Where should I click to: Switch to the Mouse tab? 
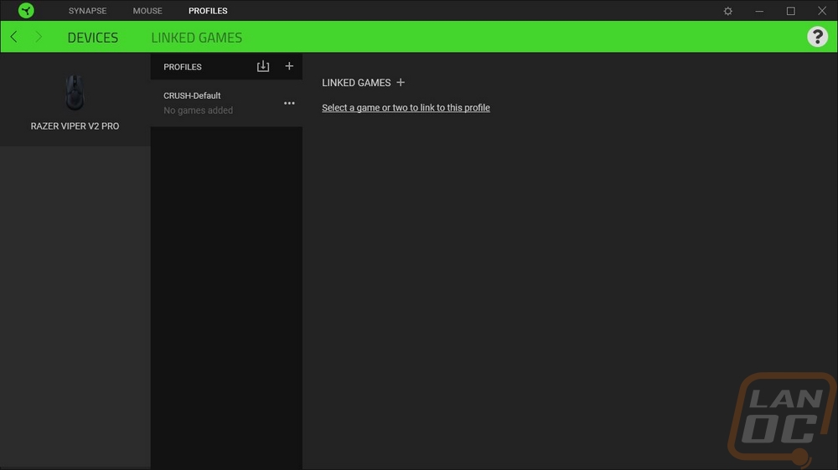pos(147,11)
